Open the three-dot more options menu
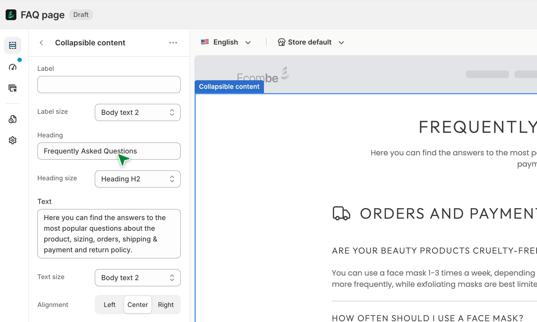537x322 pixels. click(x=173, y=43)
